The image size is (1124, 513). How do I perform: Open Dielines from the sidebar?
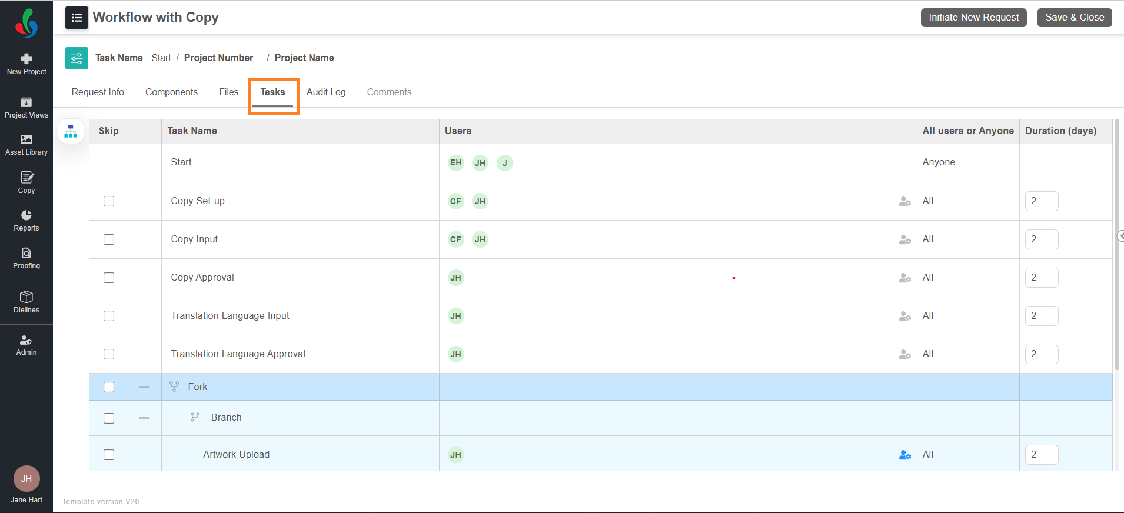(x=26, y=302)
